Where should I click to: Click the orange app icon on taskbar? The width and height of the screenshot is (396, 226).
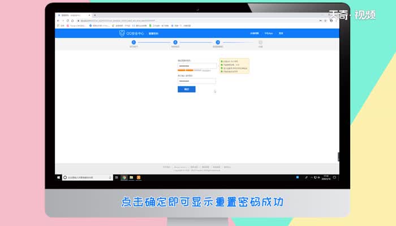coord(139,177)
